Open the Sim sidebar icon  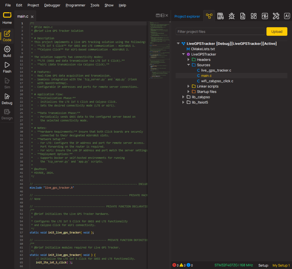[x=7, y=83]
